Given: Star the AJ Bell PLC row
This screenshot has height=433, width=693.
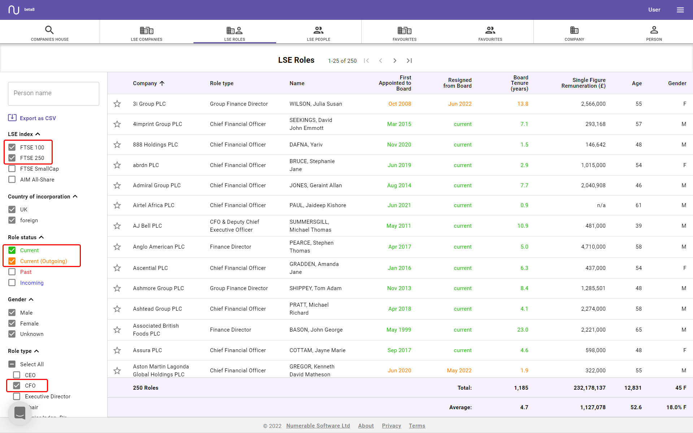Looking at the screenshot, I should point(117,226).
